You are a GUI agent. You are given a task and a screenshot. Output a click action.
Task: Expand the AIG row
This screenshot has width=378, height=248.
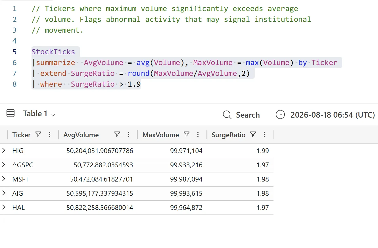click(x=4, y=193)
